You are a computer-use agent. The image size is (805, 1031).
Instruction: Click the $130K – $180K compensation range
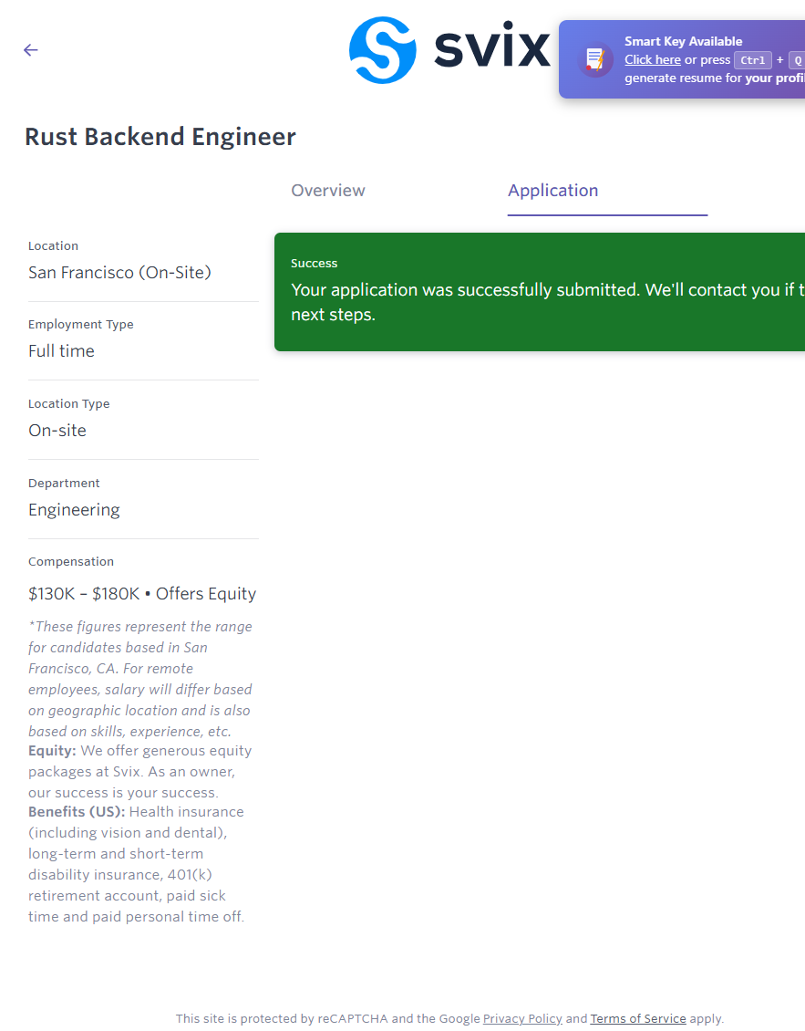tap(84, 594)
